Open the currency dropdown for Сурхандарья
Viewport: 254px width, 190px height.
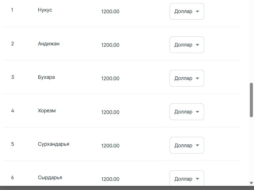coord(187,145)
